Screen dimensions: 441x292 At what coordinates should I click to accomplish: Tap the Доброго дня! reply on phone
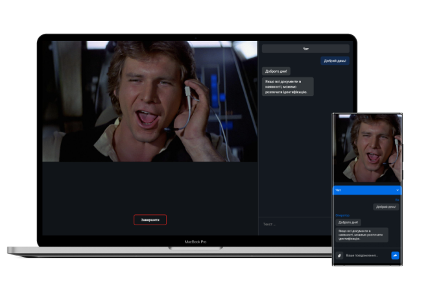click(x=348, y=222)
